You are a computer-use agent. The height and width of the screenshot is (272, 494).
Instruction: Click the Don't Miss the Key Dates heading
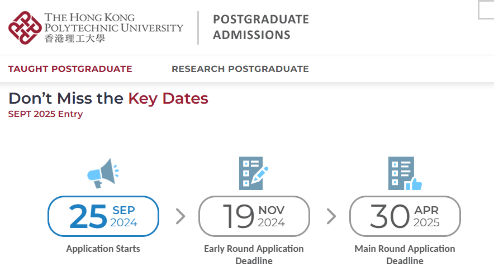pyautogui.click(x=108, y=98)
